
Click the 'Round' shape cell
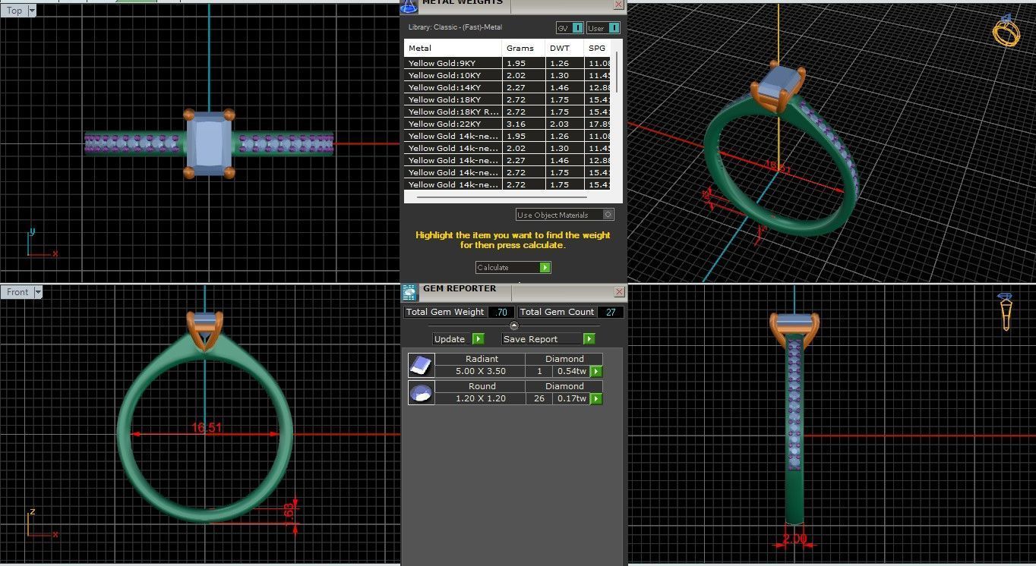click(x=482, y=386)
